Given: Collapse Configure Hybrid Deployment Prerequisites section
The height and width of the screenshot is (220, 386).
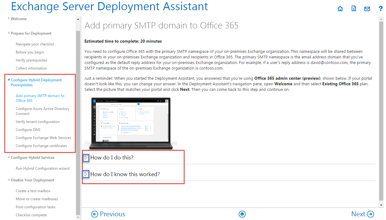Looking at the screenshot, I should click(x=9, y=80).
